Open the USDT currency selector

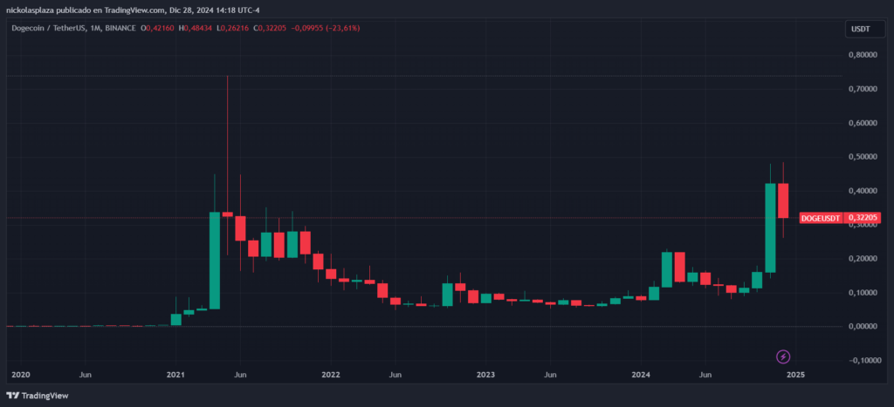coord(861,29)
